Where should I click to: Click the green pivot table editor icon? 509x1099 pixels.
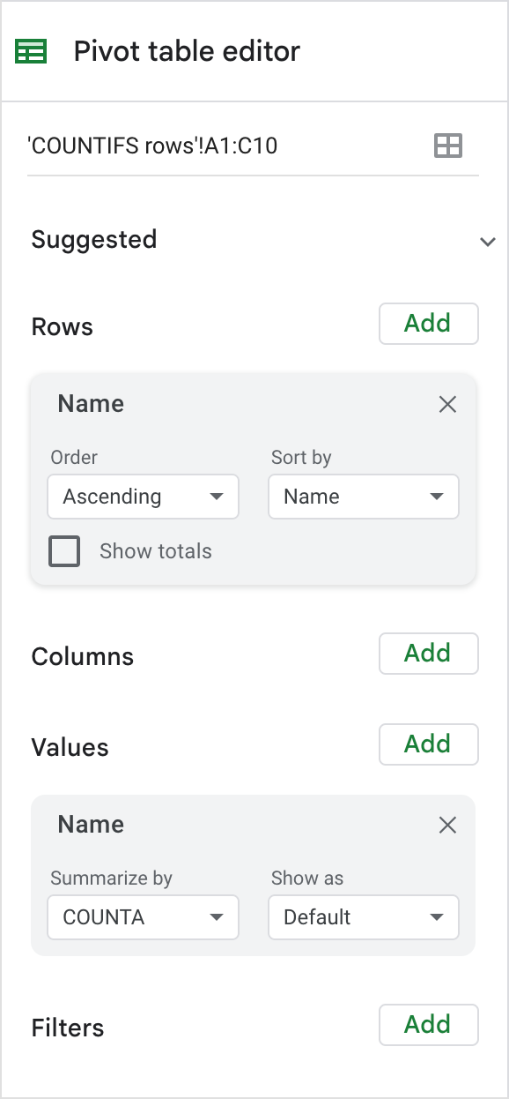coord(30,51)
